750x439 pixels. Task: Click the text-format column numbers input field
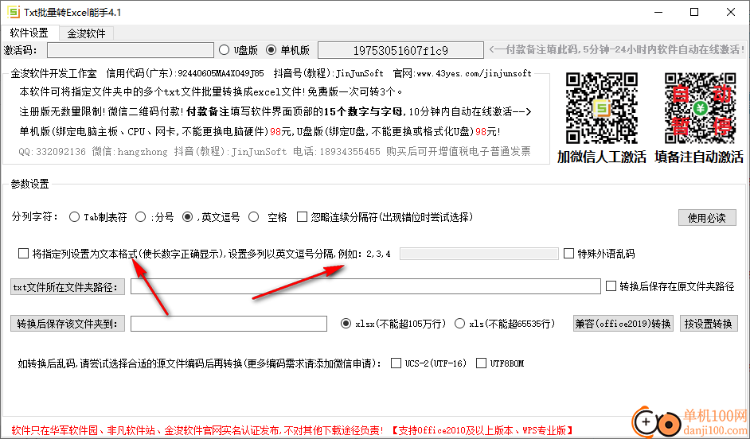coord(479,254)
